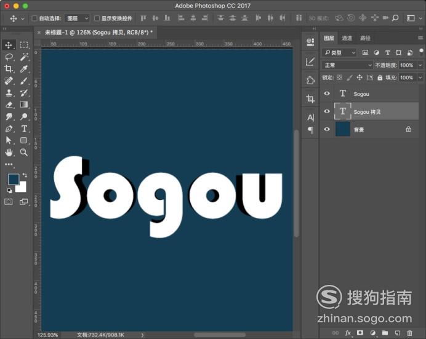Select the Healing Brush tool
The height and width of the screenshot is (339, 426).
9,81
